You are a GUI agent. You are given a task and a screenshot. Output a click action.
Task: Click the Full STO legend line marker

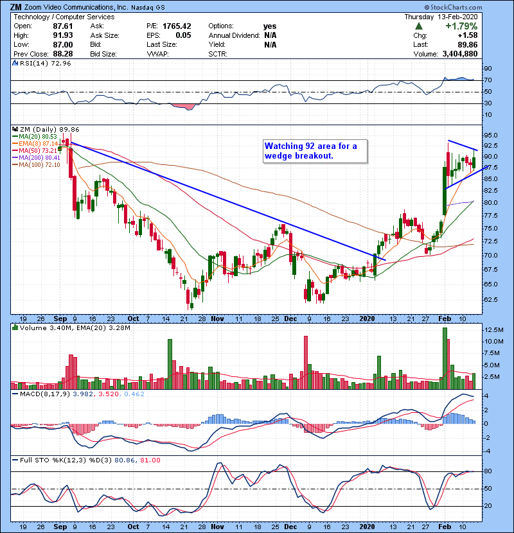pos(15,460)
